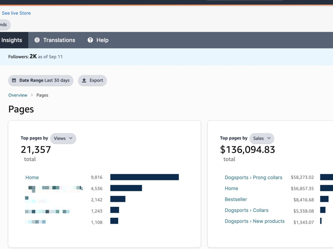Click the globe icon beside Translations
Screen dimensions: 333x249
(x=37, y=40)
